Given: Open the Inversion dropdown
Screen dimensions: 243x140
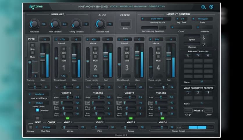Looking at the screenshot, I should (204, 27).
